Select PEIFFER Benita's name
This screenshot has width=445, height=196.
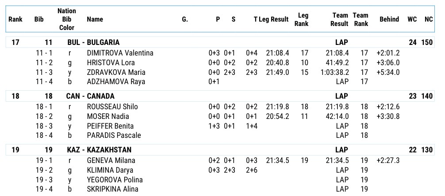pos(110,126)
